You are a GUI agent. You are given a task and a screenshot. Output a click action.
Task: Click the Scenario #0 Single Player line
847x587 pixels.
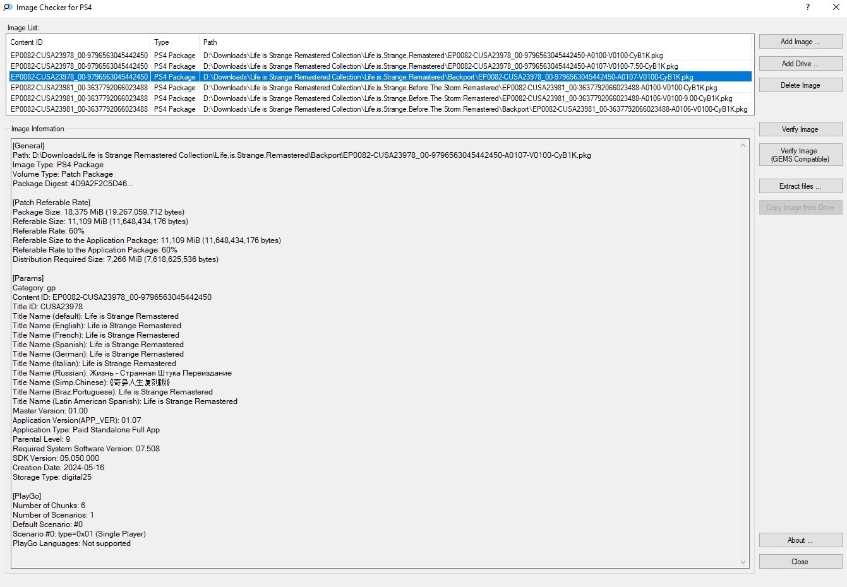80,534
